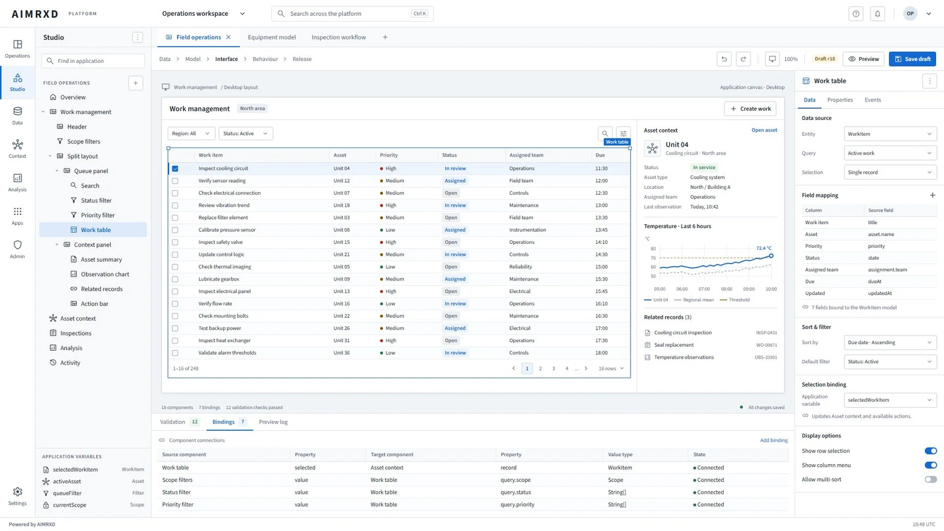Open Query Active work dropdown

[x=890, y=153]
